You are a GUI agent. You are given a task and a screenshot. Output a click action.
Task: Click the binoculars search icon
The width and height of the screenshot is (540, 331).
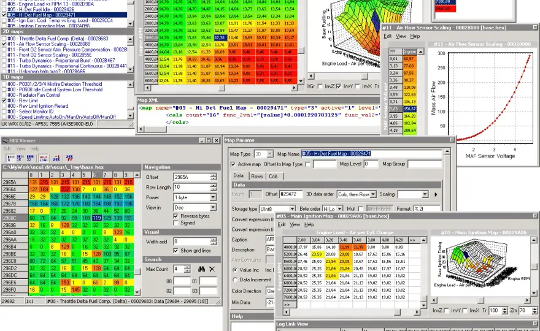201,269
